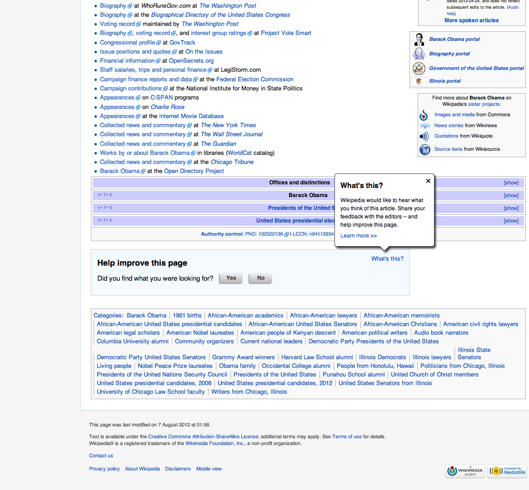Click E in the Presidents navbox row
The image size is (529, 490).
(x=110, y=208)
